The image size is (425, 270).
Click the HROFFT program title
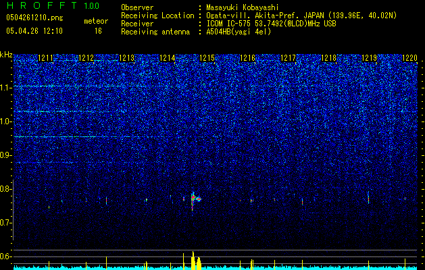tap(42, 5)
